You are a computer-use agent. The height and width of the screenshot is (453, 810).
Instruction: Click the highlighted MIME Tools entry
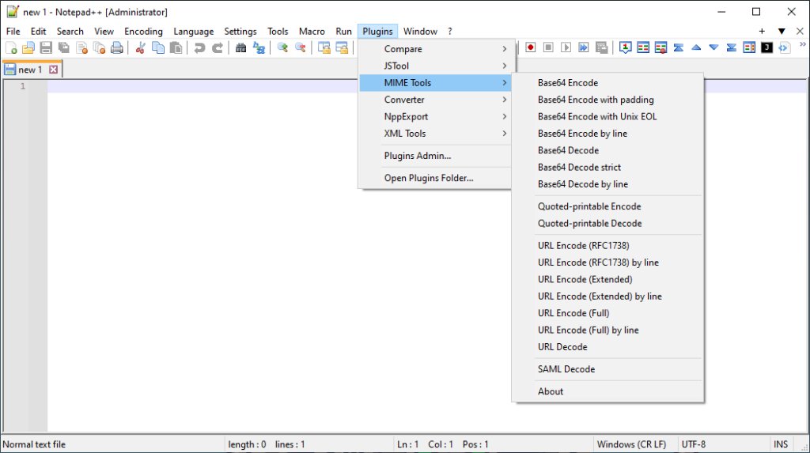[x=435, y=83]
